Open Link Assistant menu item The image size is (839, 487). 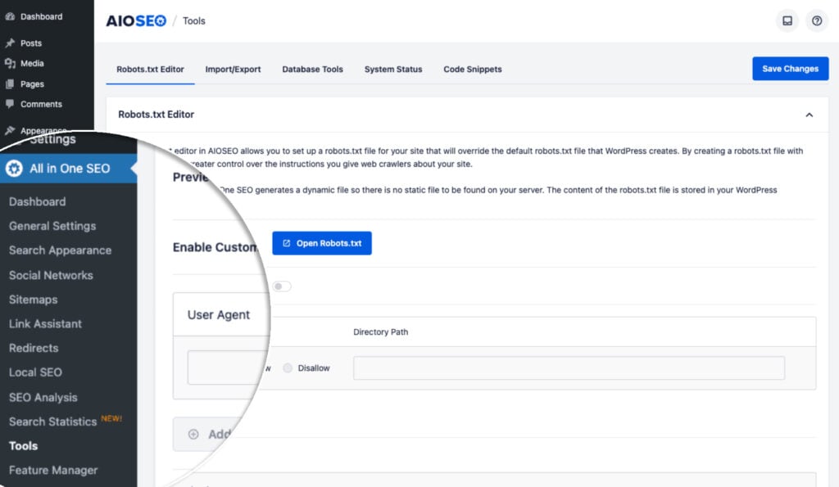46,323
